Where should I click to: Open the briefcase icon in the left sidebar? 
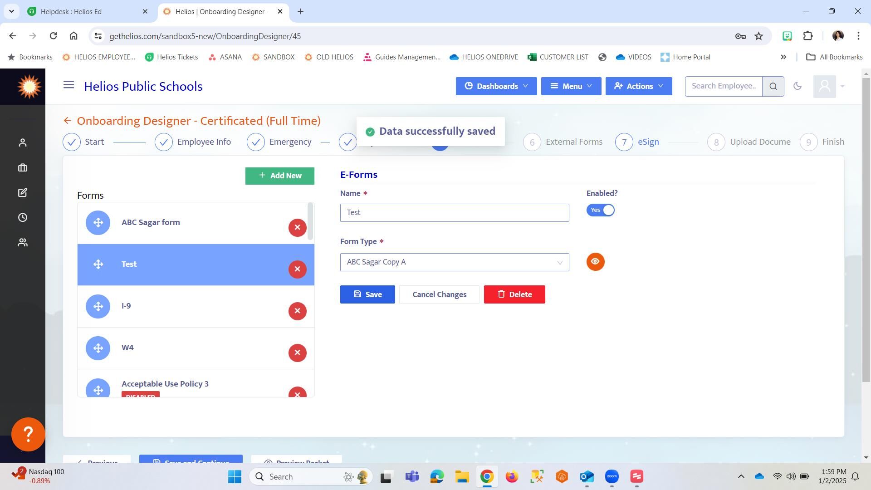pos(23,168)
